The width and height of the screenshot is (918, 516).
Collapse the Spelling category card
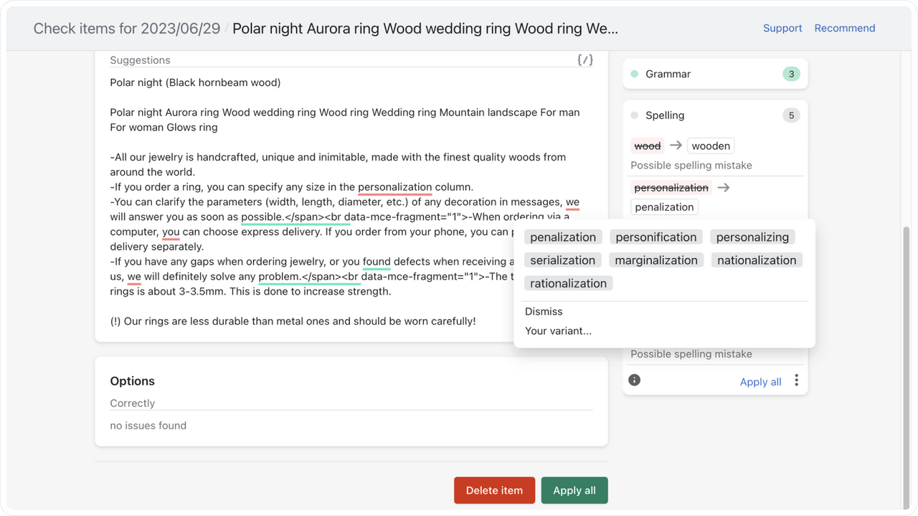pos(715,115)
